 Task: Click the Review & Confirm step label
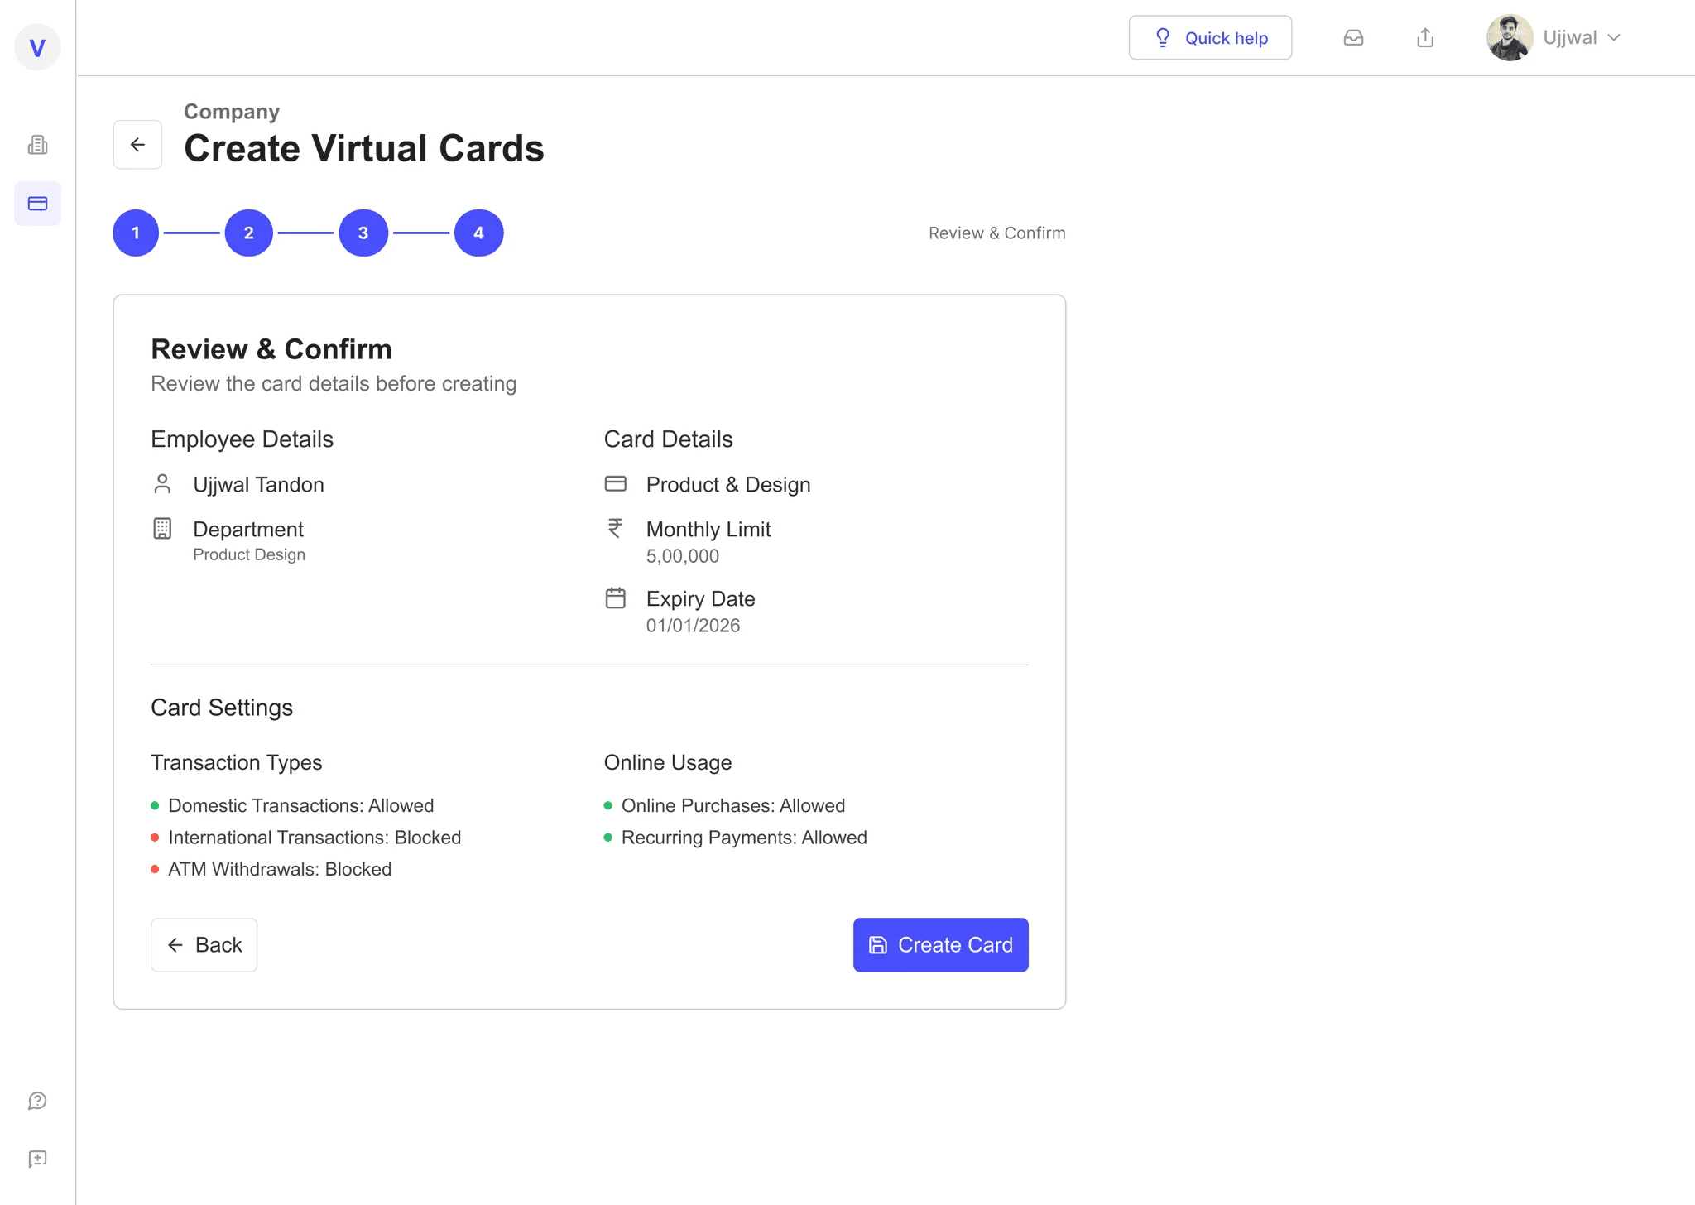[997, 233]
